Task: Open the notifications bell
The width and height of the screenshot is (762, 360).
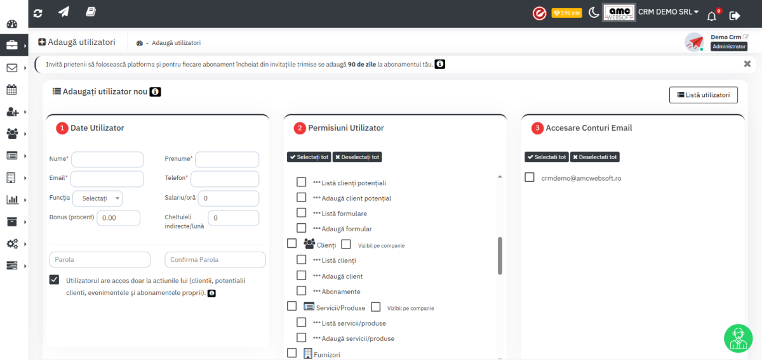Action: click(712, 15)
